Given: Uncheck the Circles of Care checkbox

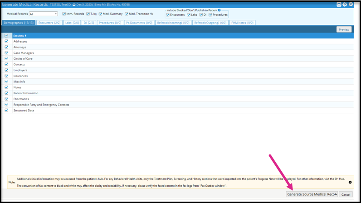Looking at the screenshot, I should (6, 58).
